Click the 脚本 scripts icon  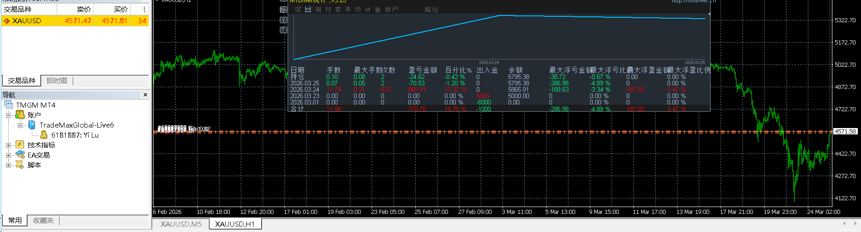click(x=20, y=165)
